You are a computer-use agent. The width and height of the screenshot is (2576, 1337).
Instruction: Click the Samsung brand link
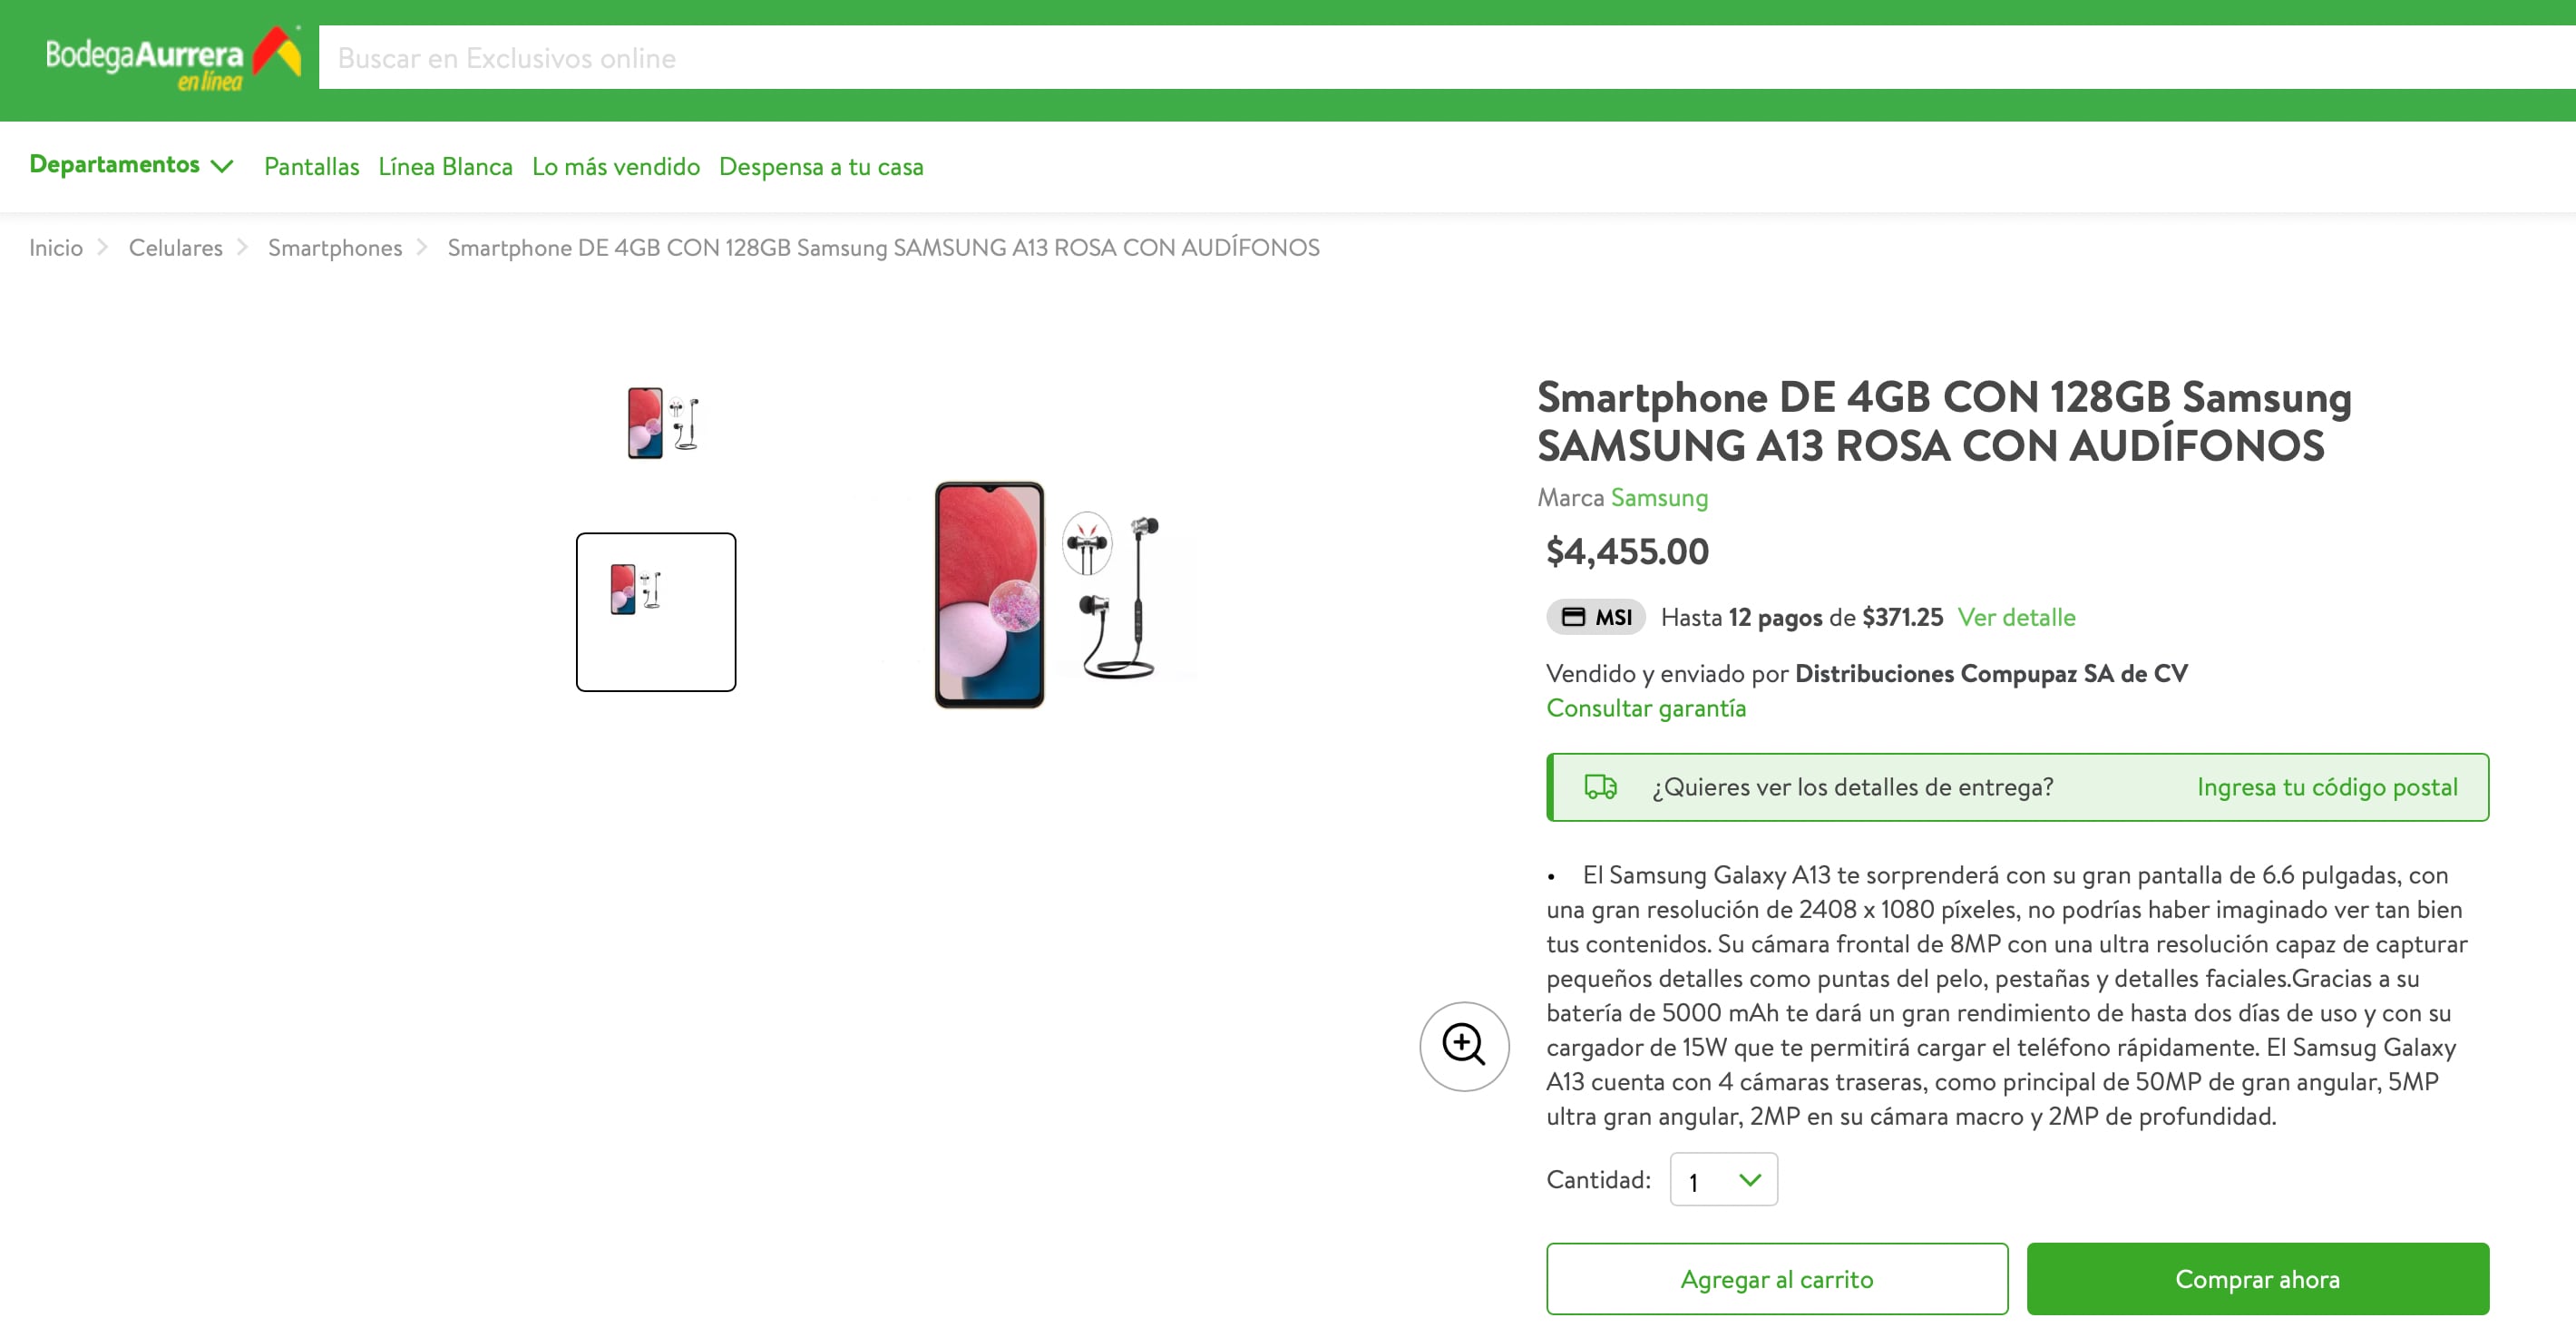(1658, 498)
